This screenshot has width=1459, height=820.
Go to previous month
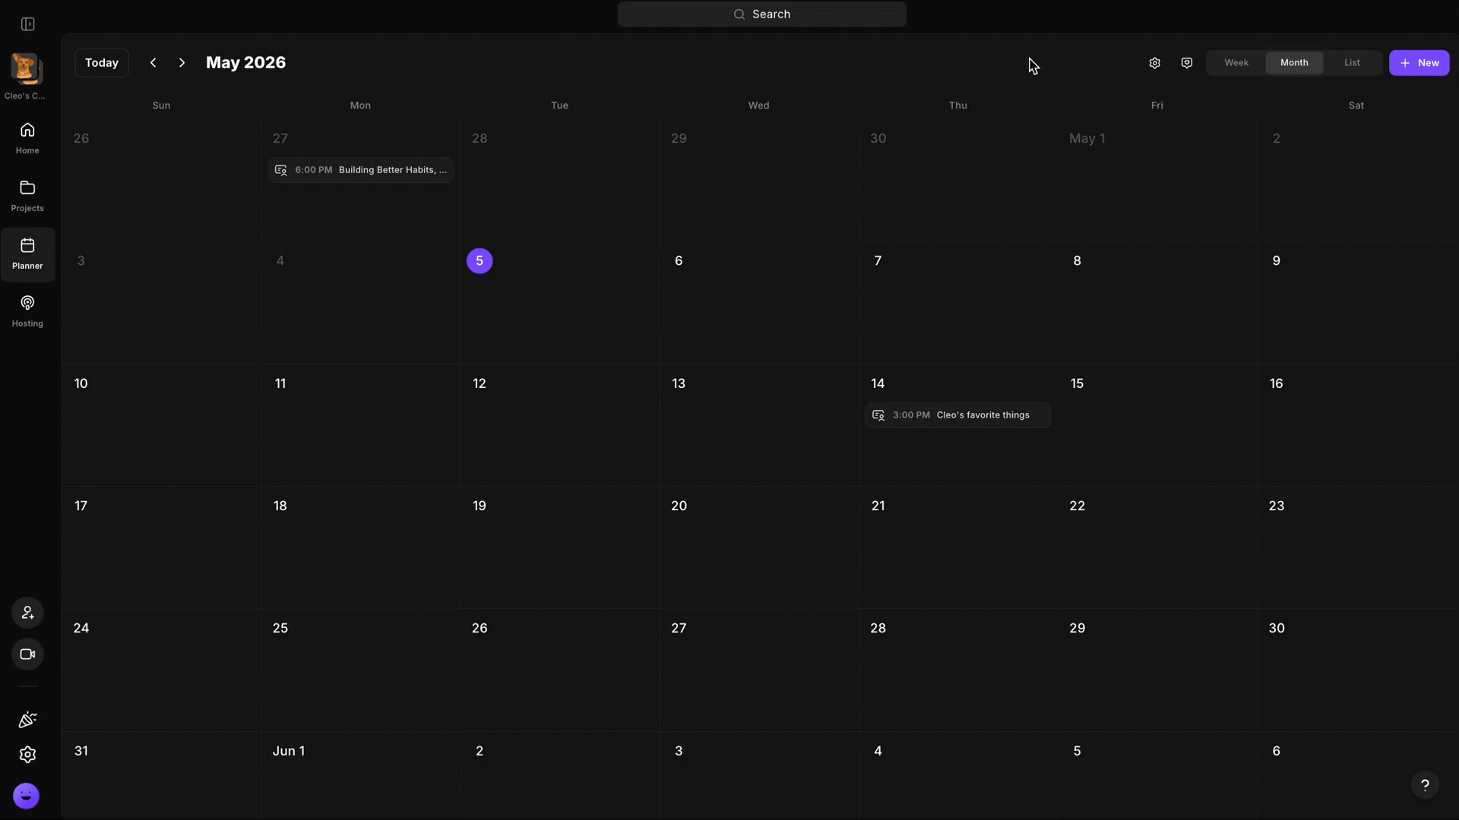[x=153, y=63]
